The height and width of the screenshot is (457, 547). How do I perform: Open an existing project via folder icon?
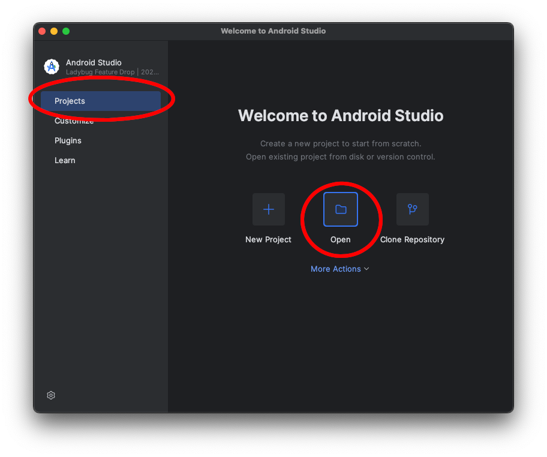point(341,209)
